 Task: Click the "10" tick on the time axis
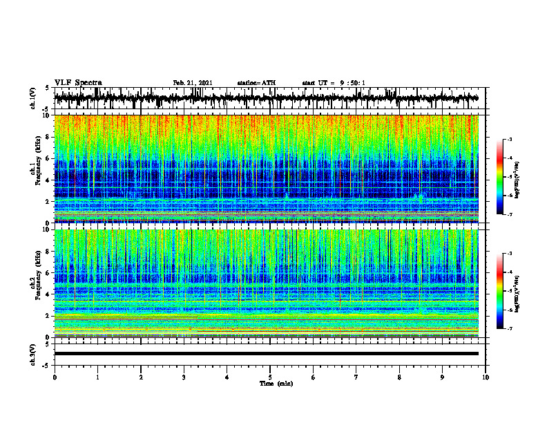click(x=486, y=377)
